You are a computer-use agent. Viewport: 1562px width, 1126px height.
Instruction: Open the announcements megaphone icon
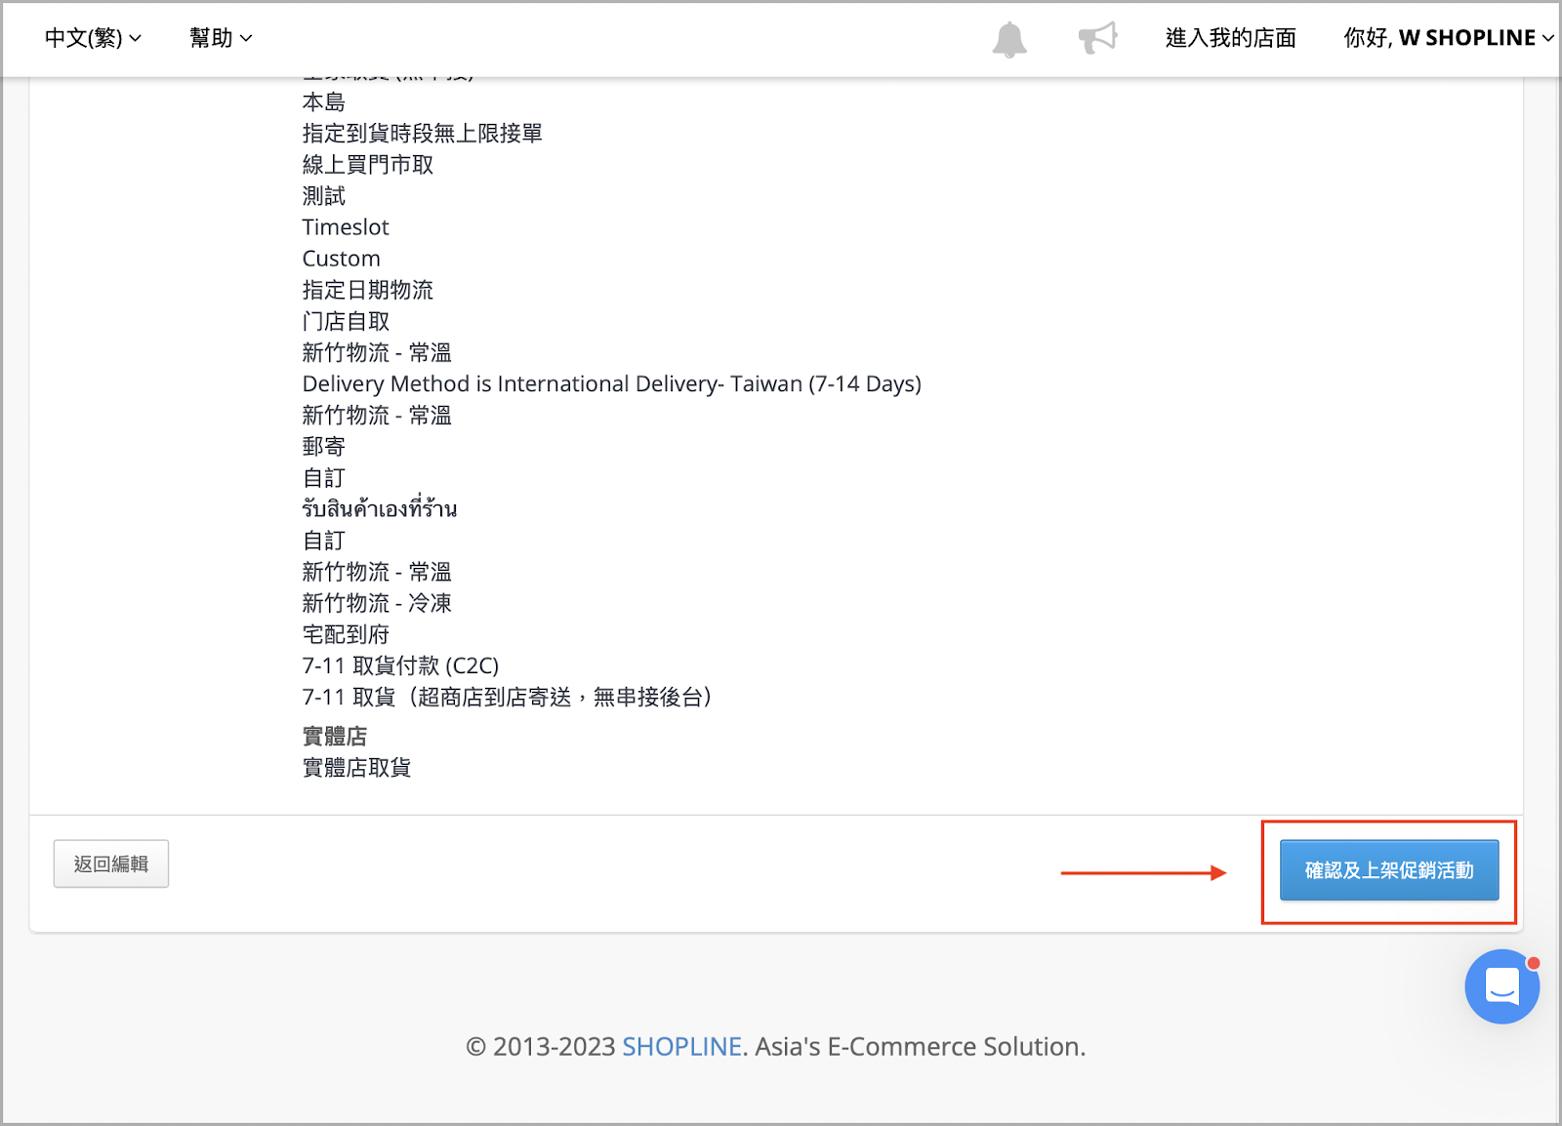[1097, 38]
